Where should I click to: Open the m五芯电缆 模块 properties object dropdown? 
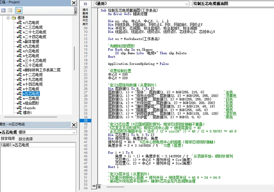[x=74, y=133]
